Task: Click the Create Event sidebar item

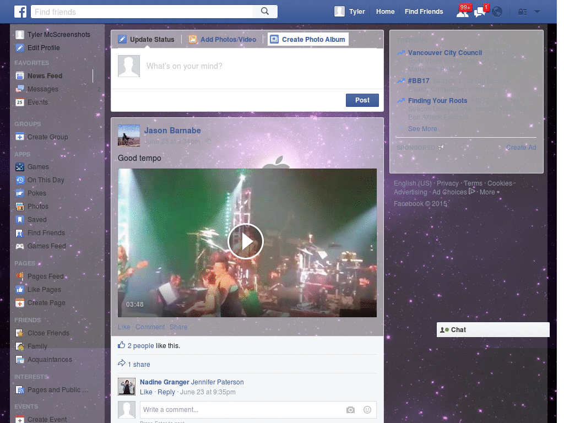Action: tap(41, 419)
